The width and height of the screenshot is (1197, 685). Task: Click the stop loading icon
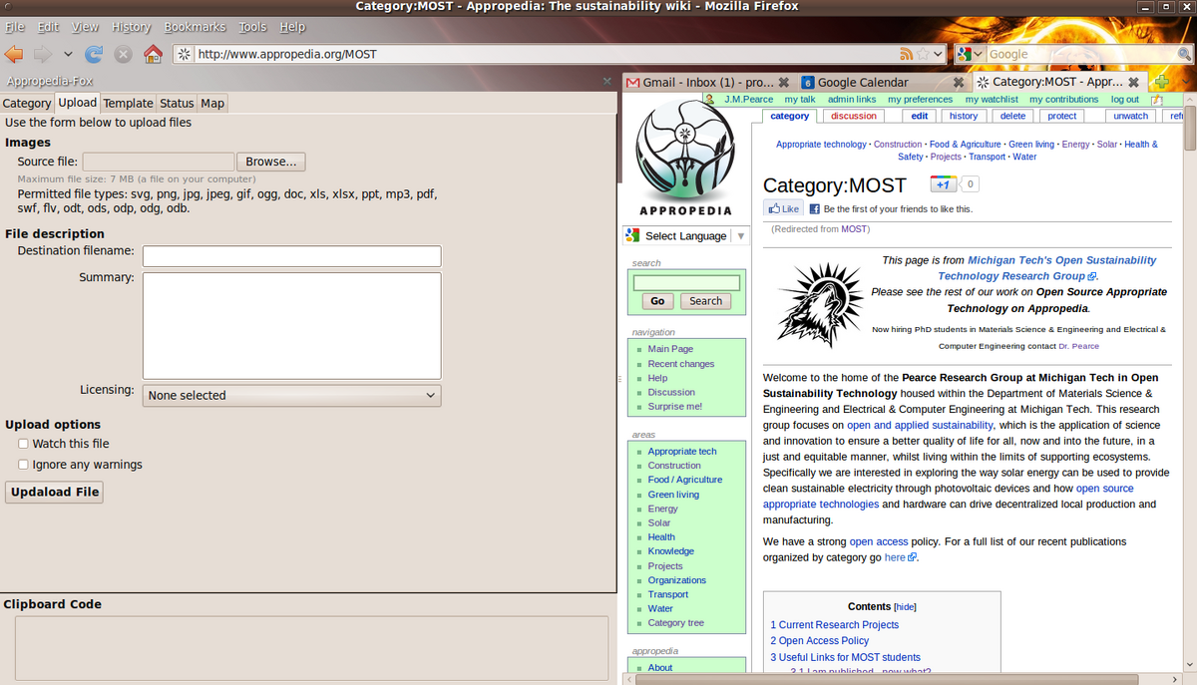click(123, 54)
